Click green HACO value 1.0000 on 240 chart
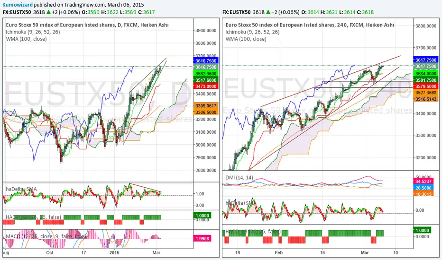Image resolution: width=442 pixels, height=260 pixels. pyautogui.click(x=422, y=230)
